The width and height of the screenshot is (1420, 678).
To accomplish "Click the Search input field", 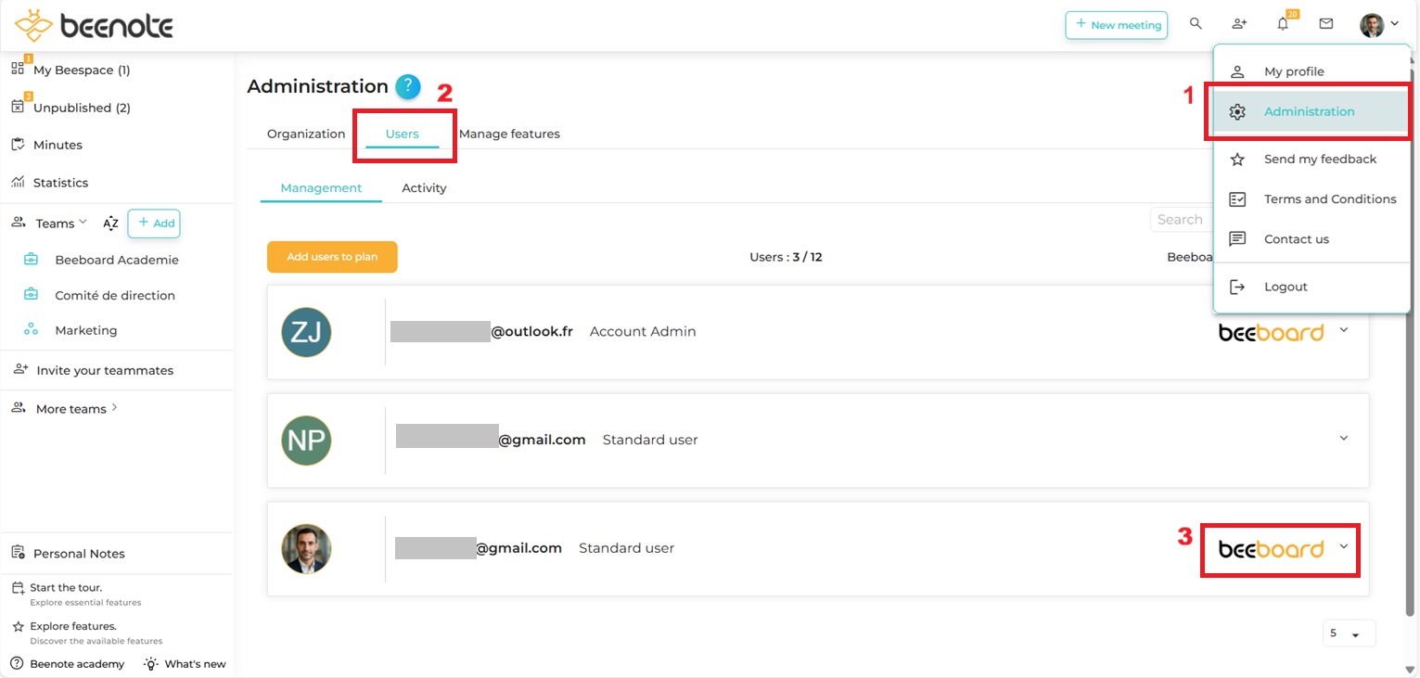I will coord(1181,220).
